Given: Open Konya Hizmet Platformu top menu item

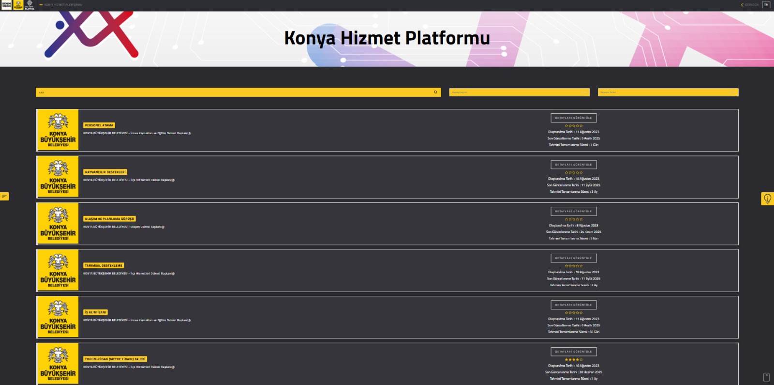Looking at the screenshot, I should click(x=63, y=5).
